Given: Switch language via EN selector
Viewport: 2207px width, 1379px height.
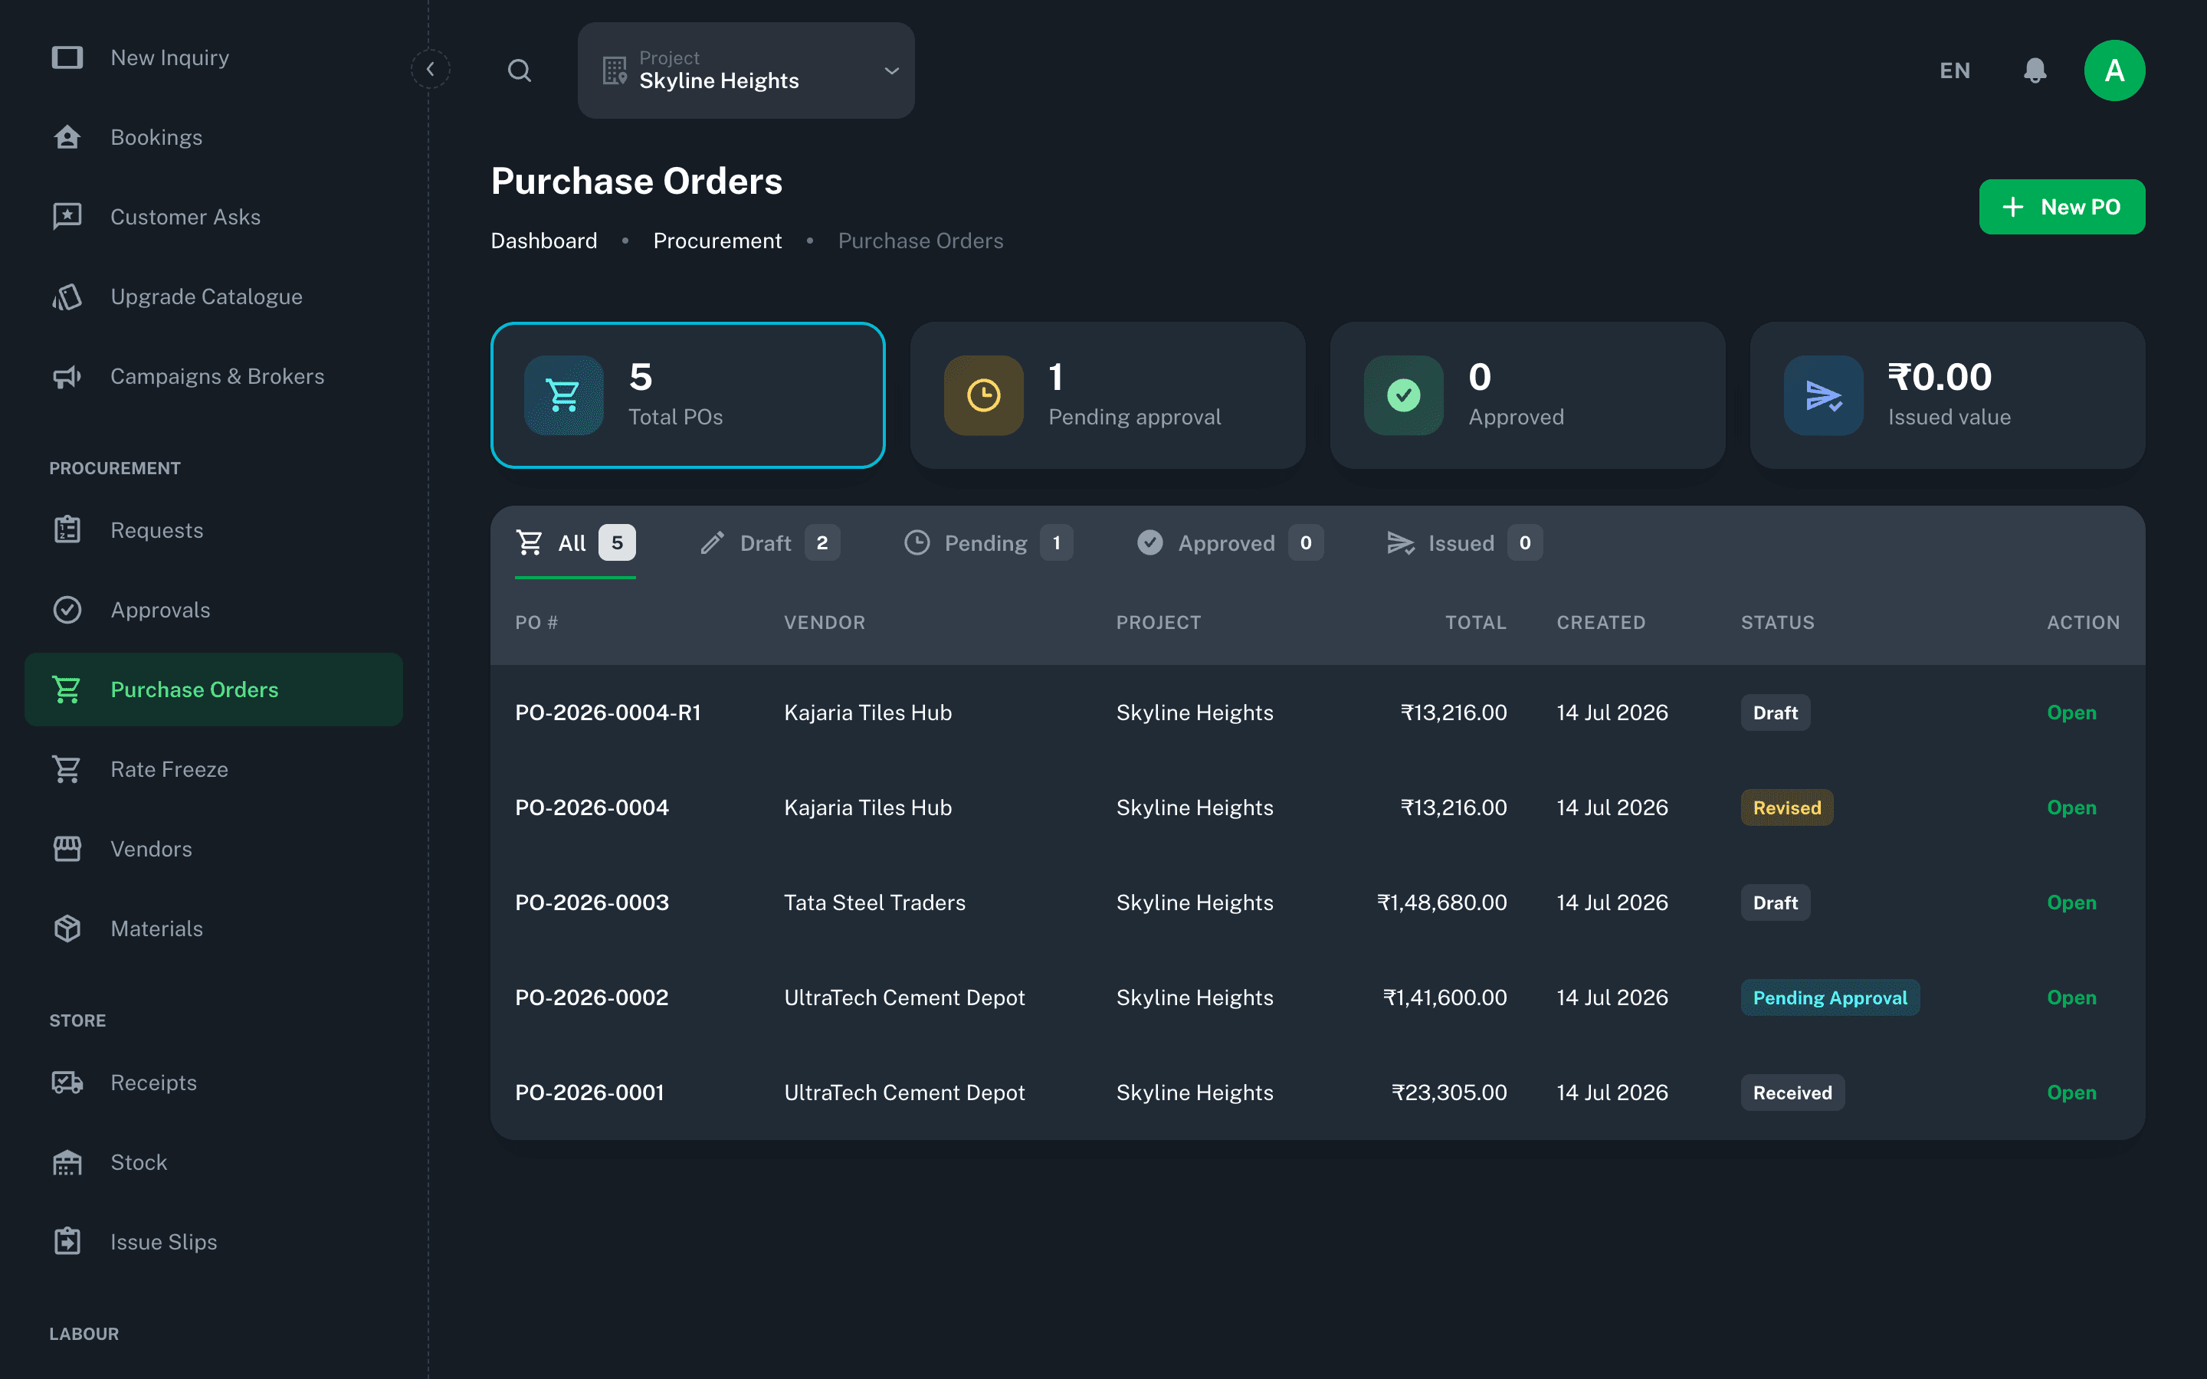Looking at the screenshot, I should point(1954,70).
